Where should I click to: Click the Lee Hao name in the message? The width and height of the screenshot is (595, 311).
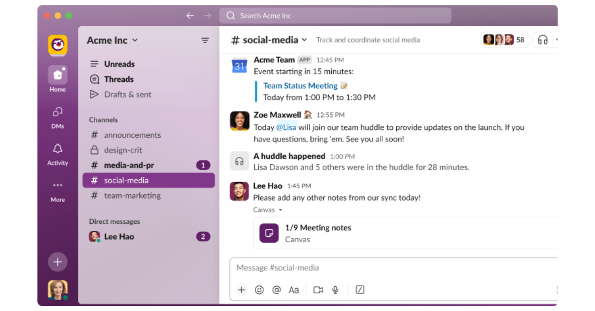coord(268,186)
